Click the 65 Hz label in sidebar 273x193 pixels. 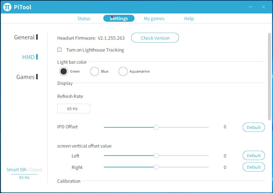tap(24, 178)
